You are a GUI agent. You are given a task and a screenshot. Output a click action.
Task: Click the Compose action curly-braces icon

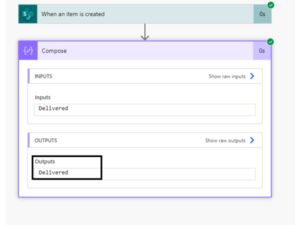coord(28,50)
